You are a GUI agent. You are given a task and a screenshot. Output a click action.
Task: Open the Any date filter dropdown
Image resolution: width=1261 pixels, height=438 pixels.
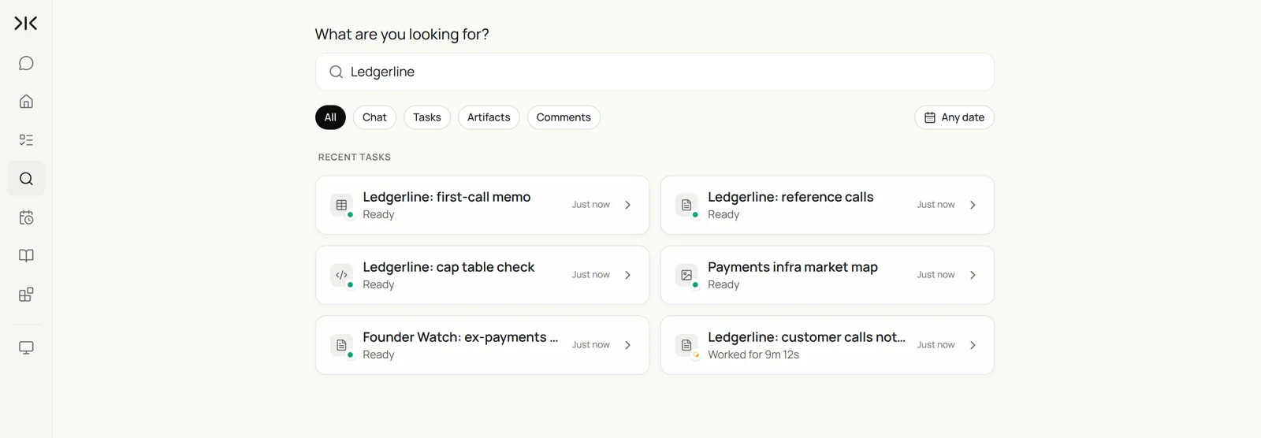coord(954,117)
